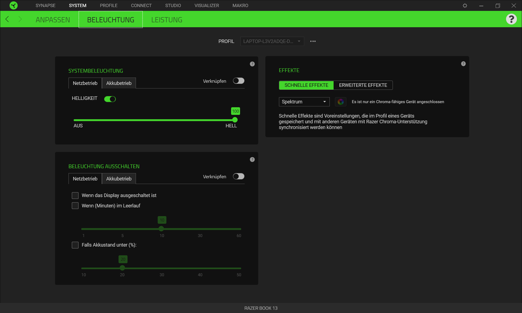Enable Verknüpfen in SYSTEMBELEUCHTUNG
The height and width of the screenshot is (313, 522).
238,81
